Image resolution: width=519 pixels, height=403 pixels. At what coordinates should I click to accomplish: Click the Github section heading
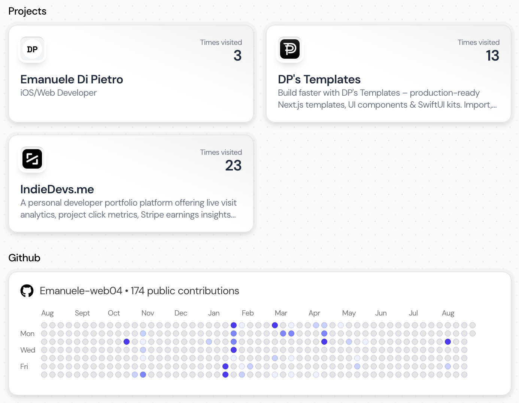click(24, 258)
